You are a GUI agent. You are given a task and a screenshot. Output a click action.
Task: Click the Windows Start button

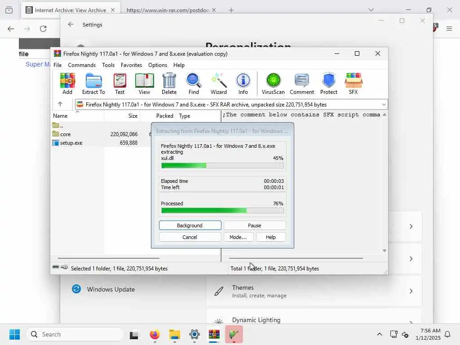(15, 334)
